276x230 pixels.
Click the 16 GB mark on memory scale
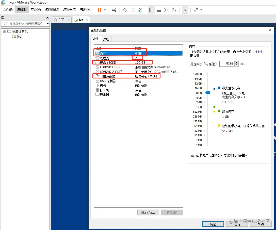[x=198, y=88]
